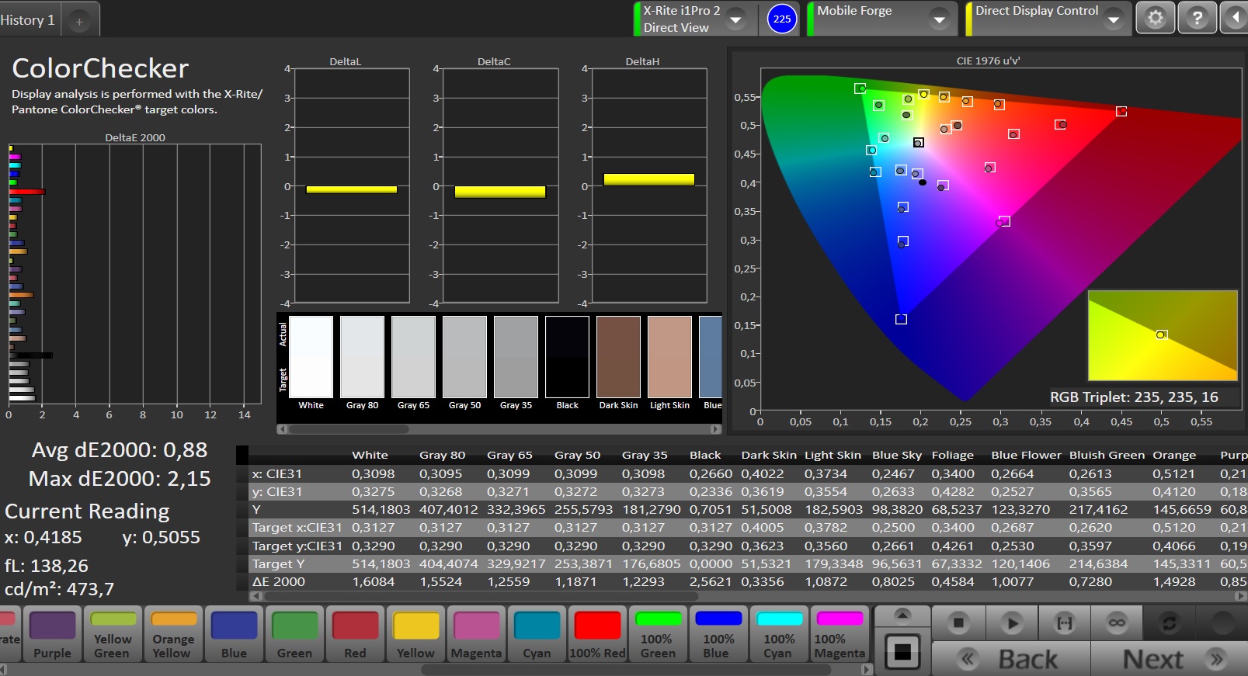The image size is (1248, 676).
Task: Go Back to the previous page
Action: pyautogui.click(x=1011, y=659)
